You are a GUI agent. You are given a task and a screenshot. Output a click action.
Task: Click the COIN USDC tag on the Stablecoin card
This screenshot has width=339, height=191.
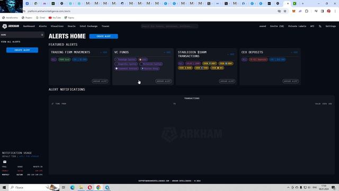[226, 64]
